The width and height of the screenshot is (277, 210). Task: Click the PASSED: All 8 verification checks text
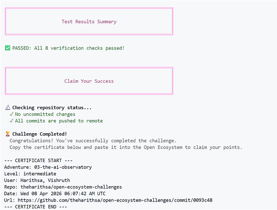[x=69, y=48]
